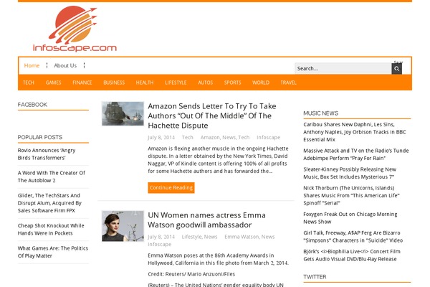This screenshot has height=287, width=430.
Task: Go to the LIFESTYLE category
Action: pyautogui.click(x=176, y=83)
